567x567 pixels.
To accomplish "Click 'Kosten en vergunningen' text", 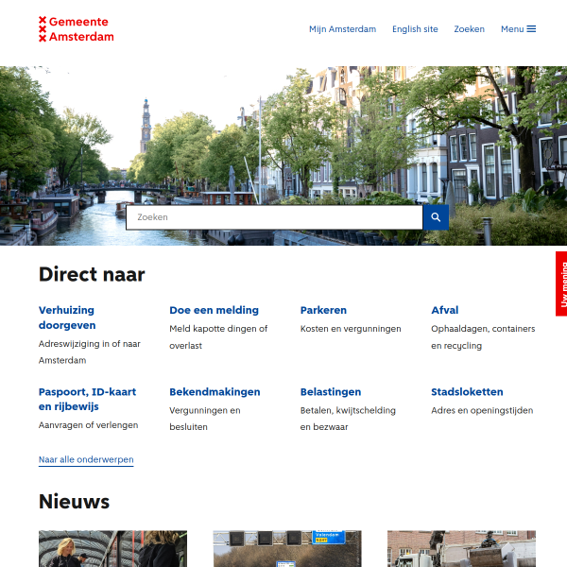I will (x=351, y=329).
